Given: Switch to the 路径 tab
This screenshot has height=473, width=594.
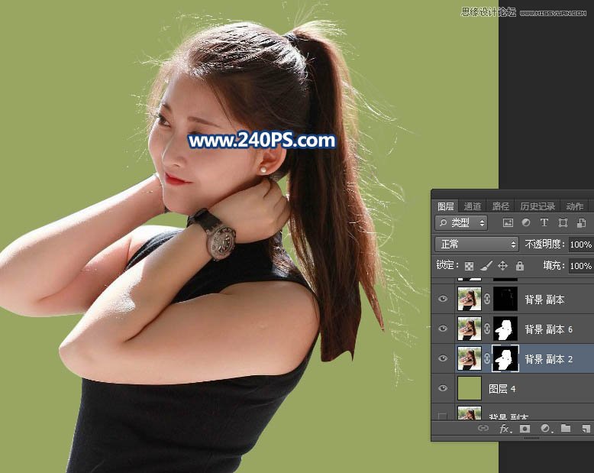Looking at the screenshot, I should [x=501, y=206].
